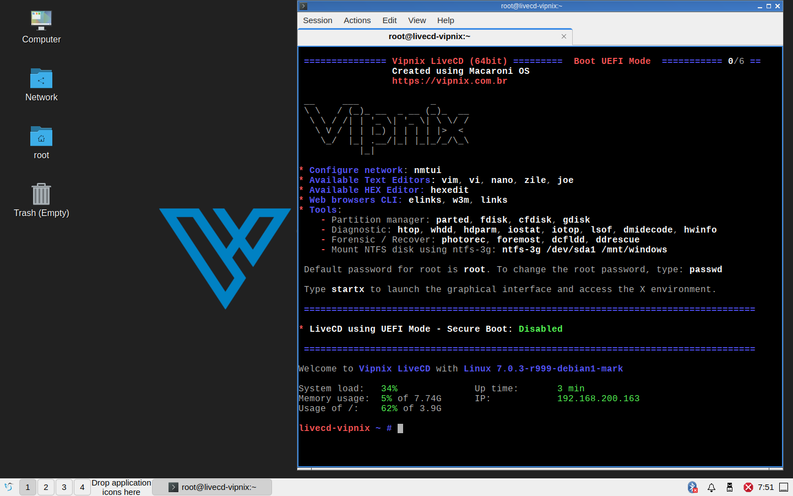Click the removable USB media tray icon
Screen dimensions: 793x496
[x=730, y=487]
